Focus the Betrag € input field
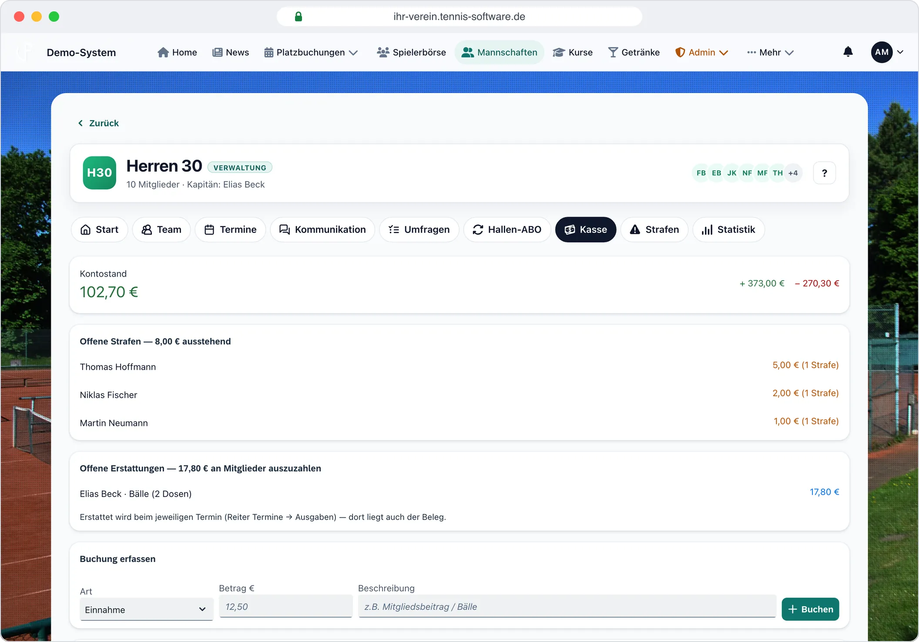Image resolution: width=919 pixels, height=642 pixels. (286, 606)
